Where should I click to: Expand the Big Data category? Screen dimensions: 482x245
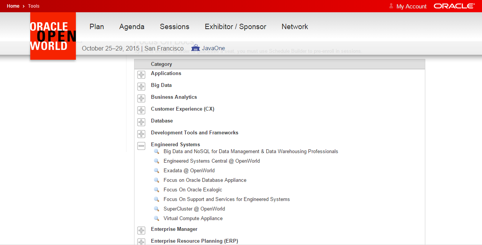pyautogui.click(x=141, y=87)
